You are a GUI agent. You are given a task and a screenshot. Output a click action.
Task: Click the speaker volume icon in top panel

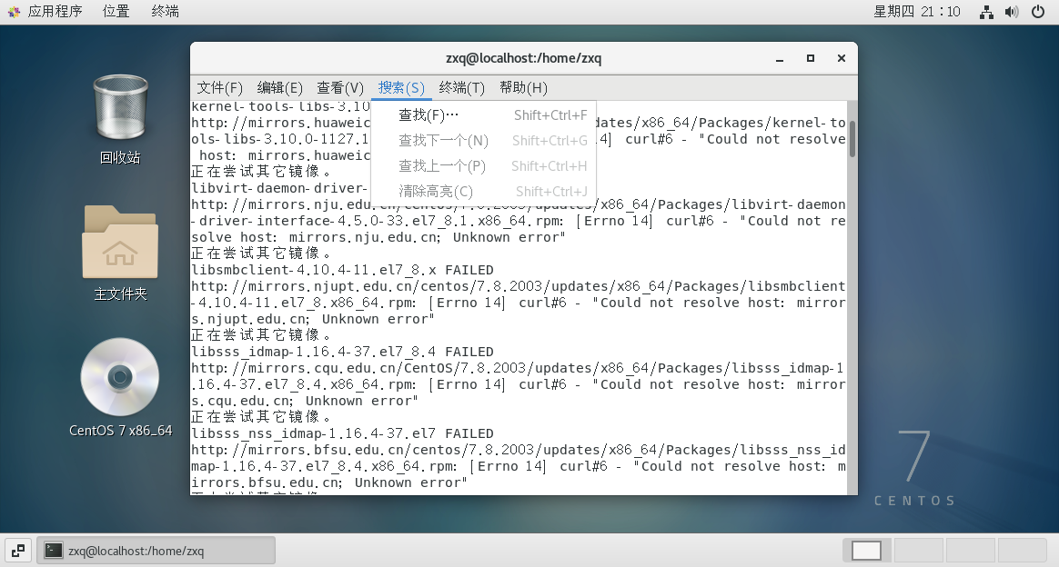point(1011,12)
